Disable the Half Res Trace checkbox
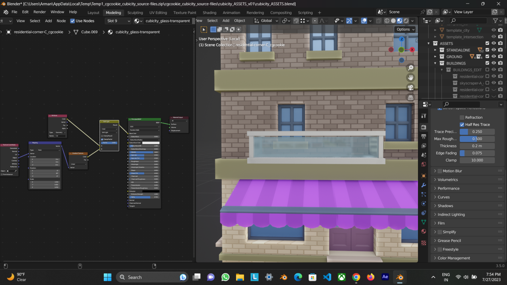Screen dimensions: 507x285 (x=461, y=124)
